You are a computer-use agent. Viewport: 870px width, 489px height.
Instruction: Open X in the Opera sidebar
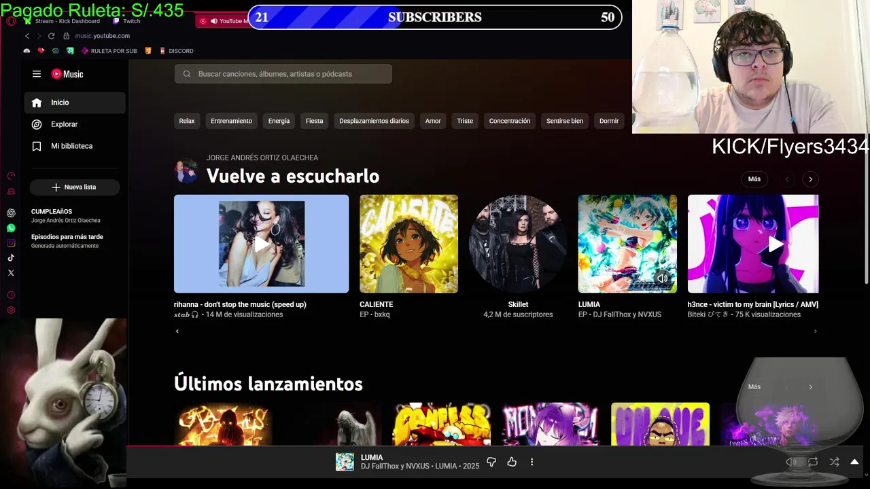point(11,273)
